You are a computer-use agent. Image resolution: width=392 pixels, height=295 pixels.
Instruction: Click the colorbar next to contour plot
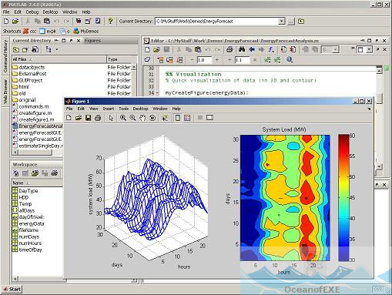click(343, 198)
